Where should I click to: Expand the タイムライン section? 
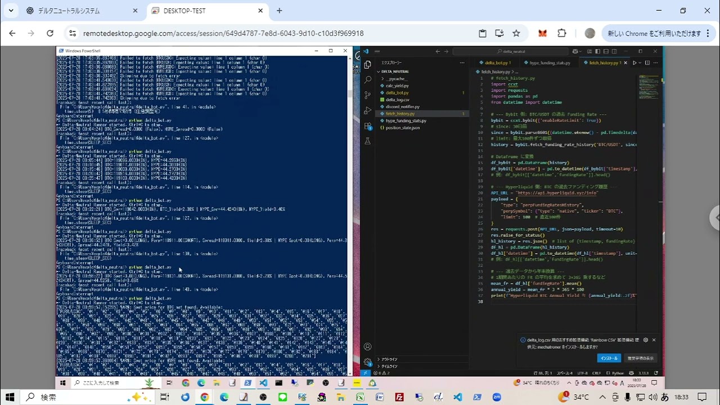point(389,366)
